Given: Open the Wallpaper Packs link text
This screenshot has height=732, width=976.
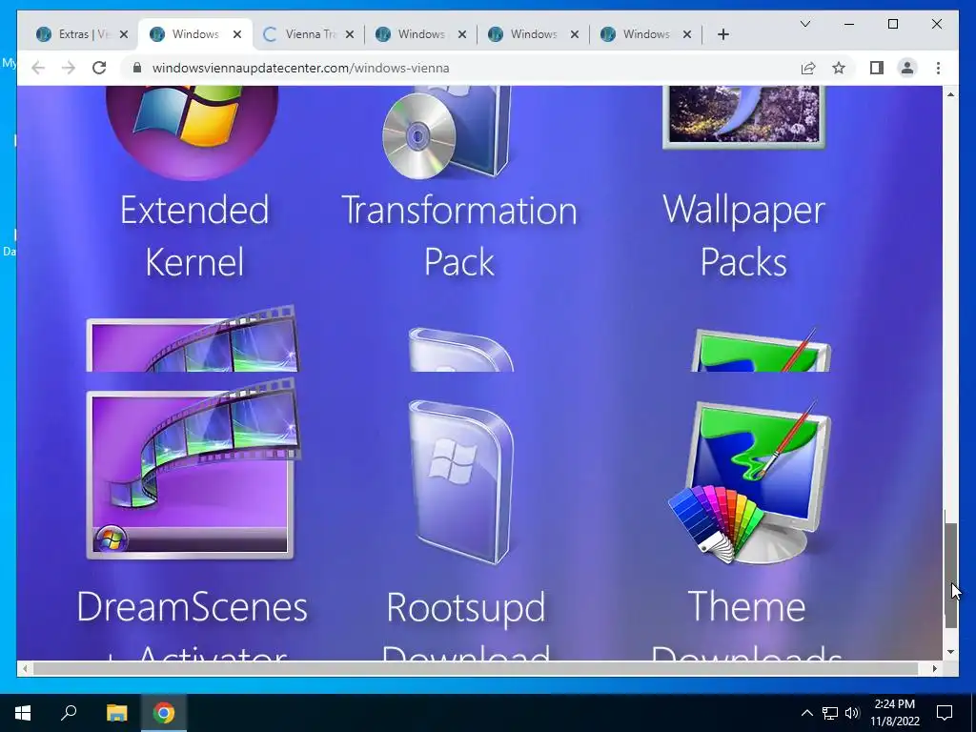Looking at the screenshot, I should (x=743, y=235).
